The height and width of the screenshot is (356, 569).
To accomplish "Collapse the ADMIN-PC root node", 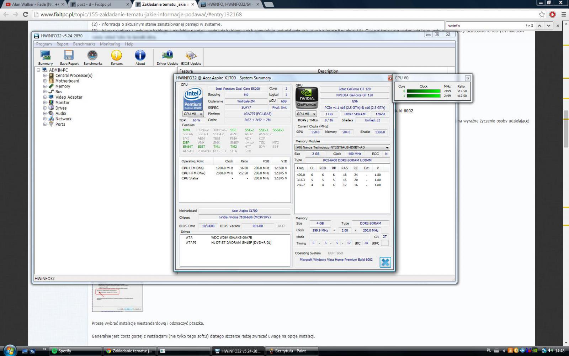I will click(38, 70).
